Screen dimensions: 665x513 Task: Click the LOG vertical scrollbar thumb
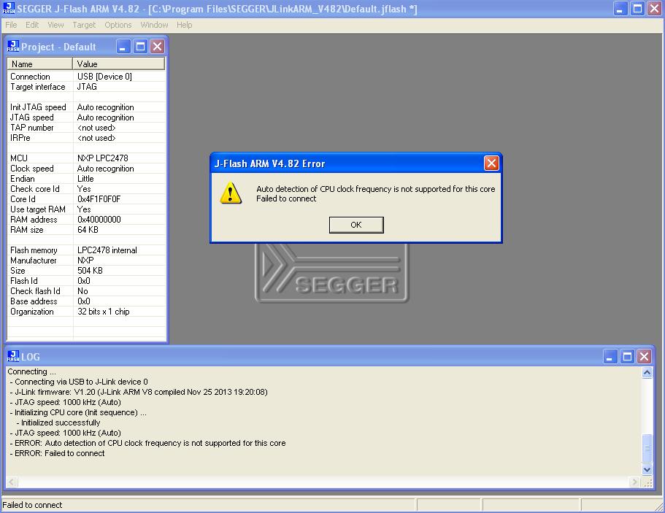click(647, 448)
